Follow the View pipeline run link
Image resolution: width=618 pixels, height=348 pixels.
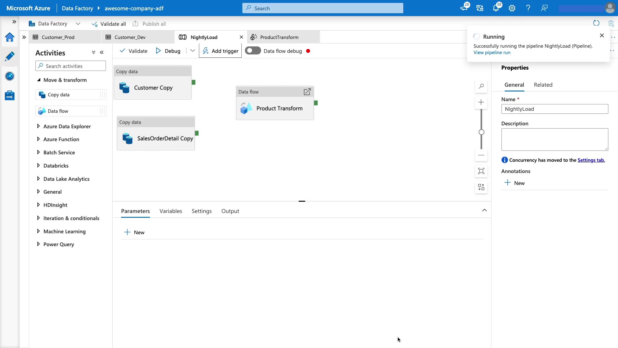point(492,53)
